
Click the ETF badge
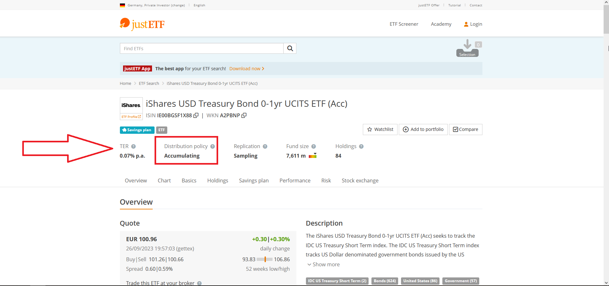click(x=162, y=130)
